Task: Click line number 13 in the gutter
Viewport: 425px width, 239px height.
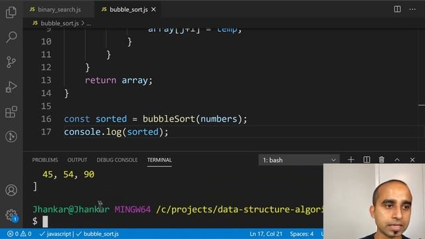Action: 46,80
